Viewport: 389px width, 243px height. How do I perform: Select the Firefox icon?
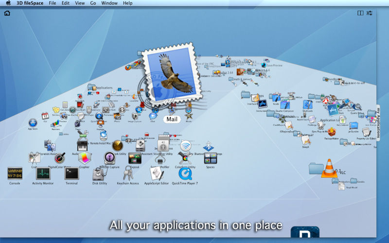coord(128,68)
